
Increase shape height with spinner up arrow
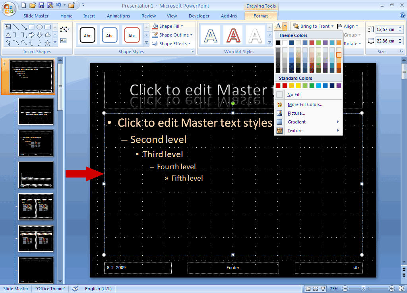400,28
